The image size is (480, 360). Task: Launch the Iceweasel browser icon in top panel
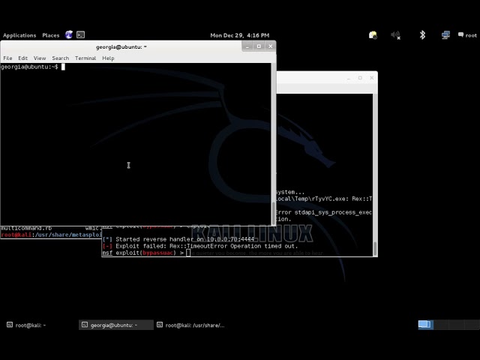click(69, 35)
